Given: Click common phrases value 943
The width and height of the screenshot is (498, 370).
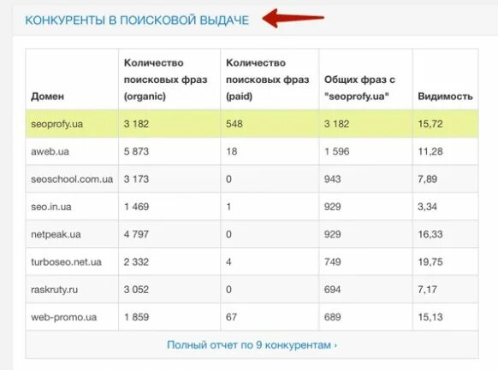Looking at the screenshot, I should click(333, 179).
